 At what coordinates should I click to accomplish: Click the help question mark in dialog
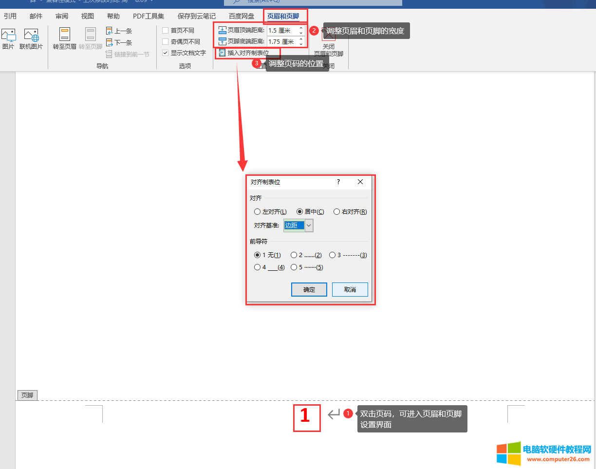tap(338, 182)
